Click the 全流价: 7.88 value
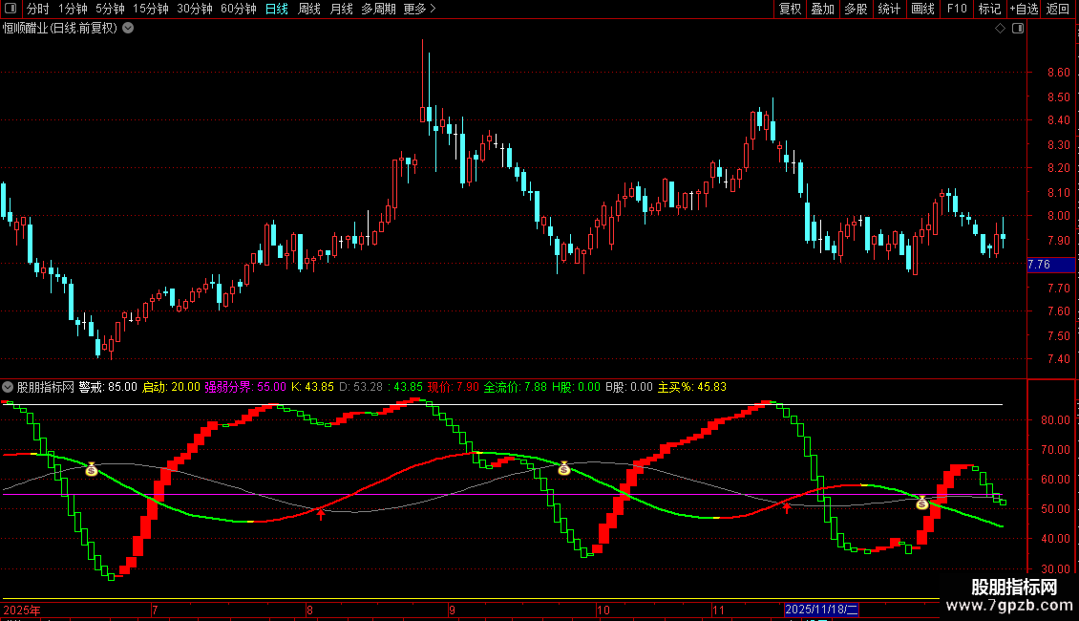This screenshot has width=1079, height=621. click(x=516, y=387)
